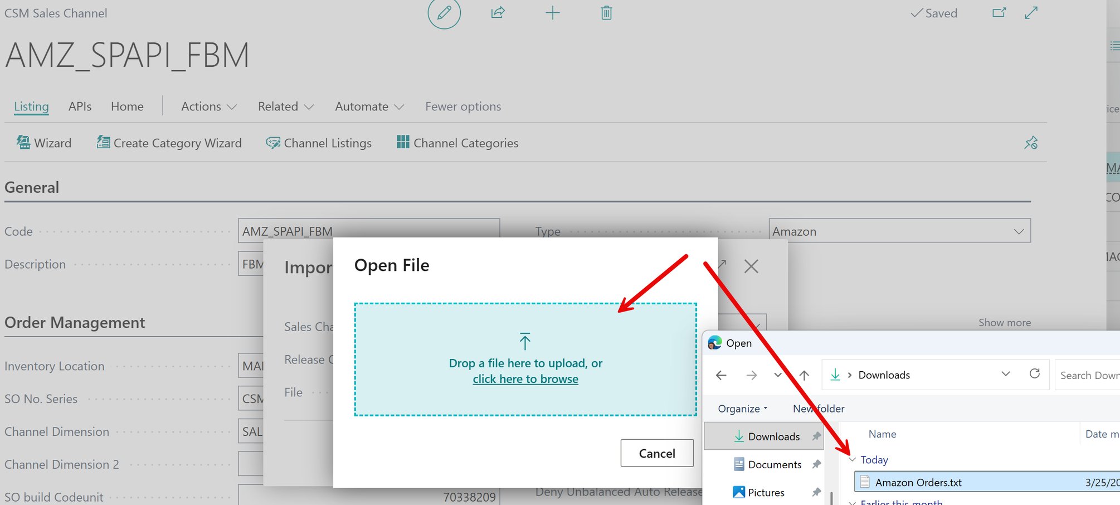Screen dimensions: 1120x505
Task: Expand the Automate menu
Action: click(x=369, y=106)
